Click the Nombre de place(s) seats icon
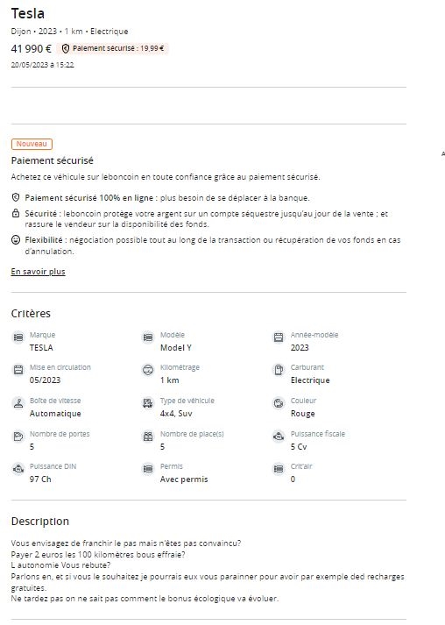The image size is (445, 625). pos(148,436)
